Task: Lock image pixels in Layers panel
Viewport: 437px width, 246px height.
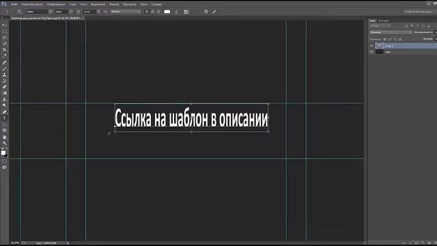Action: coord(390,39)
